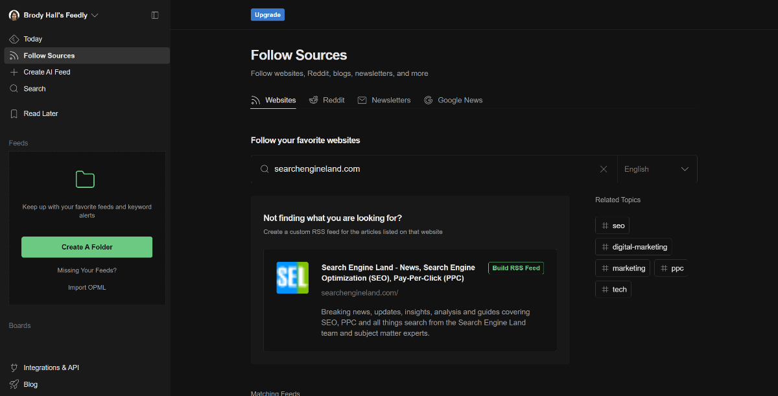Viewport: 778px width, 396px height.
Task: Click the Create A Folder button
Action: coord(87,247)
